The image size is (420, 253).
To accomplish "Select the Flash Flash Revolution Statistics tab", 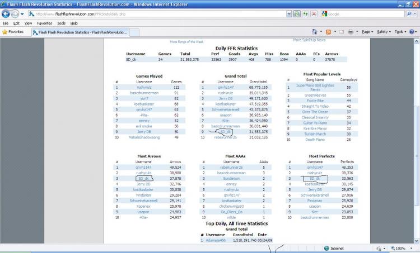I will tap(80, 32).
